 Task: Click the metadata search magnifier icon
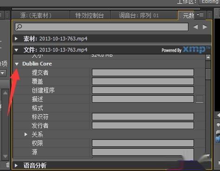pos(19,27)
